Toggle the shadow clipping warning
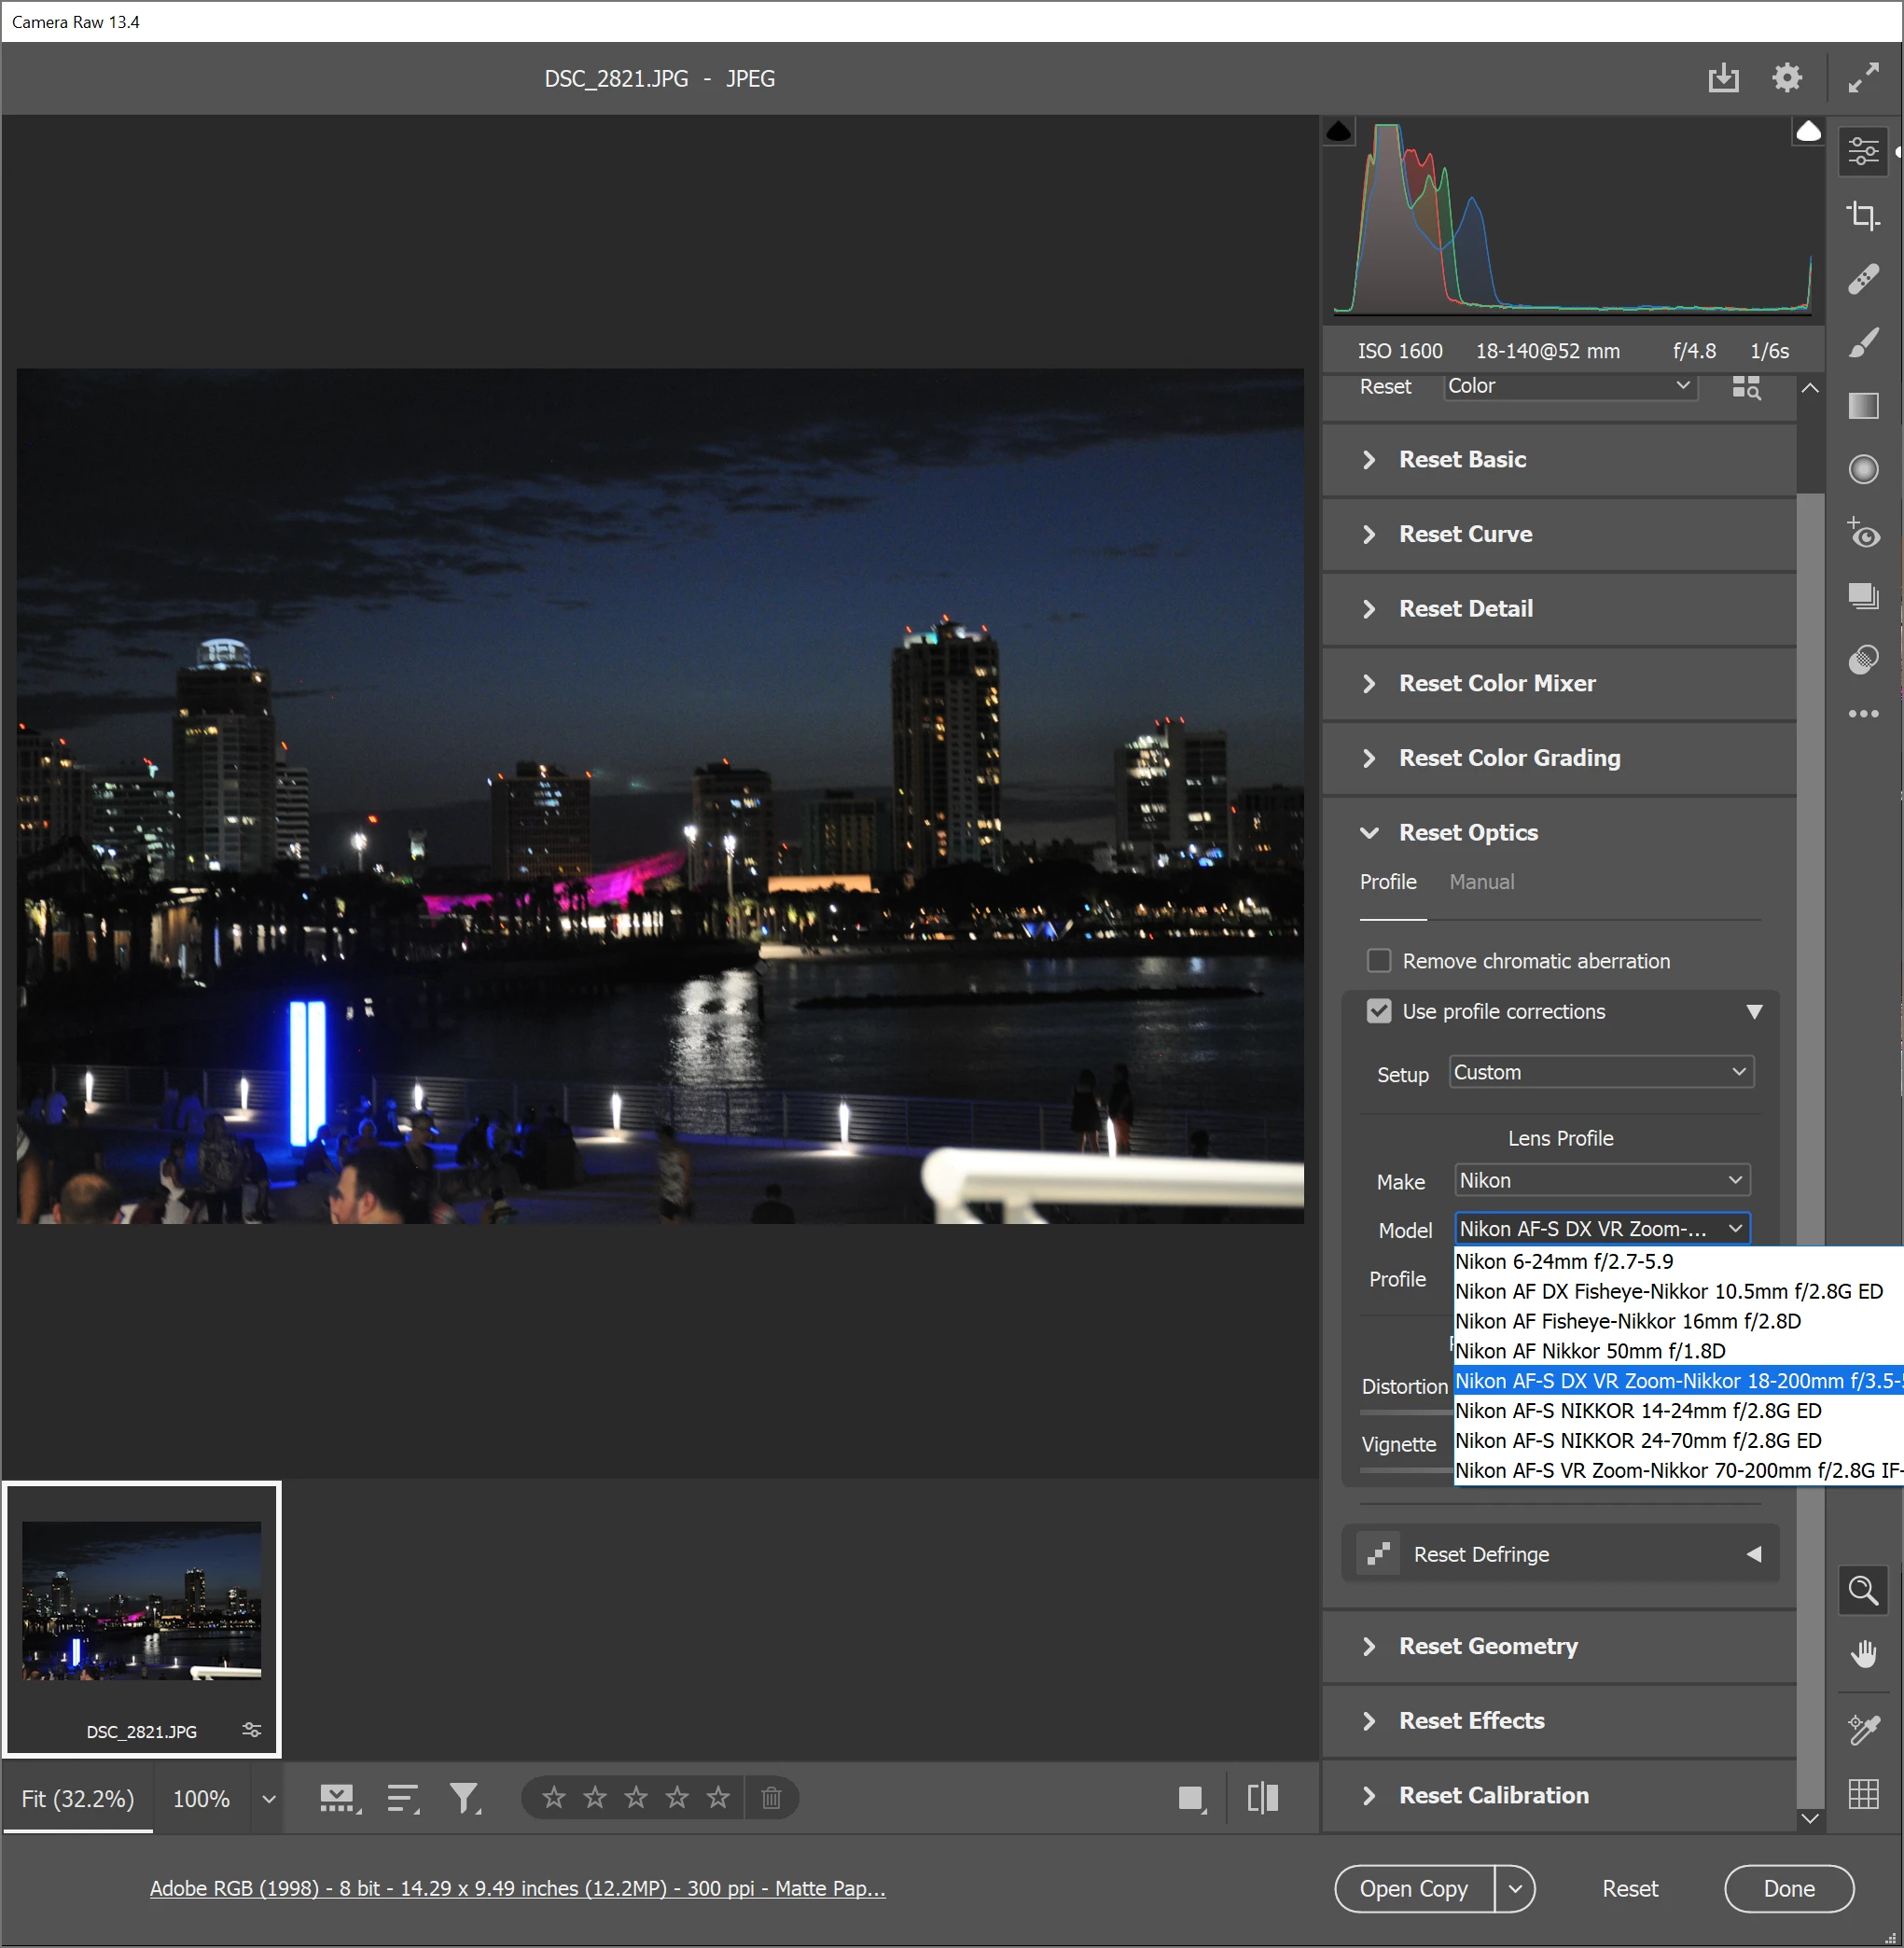Image resolution: width=1904 pixels, height=1948 pixels. click(1338, 131)
